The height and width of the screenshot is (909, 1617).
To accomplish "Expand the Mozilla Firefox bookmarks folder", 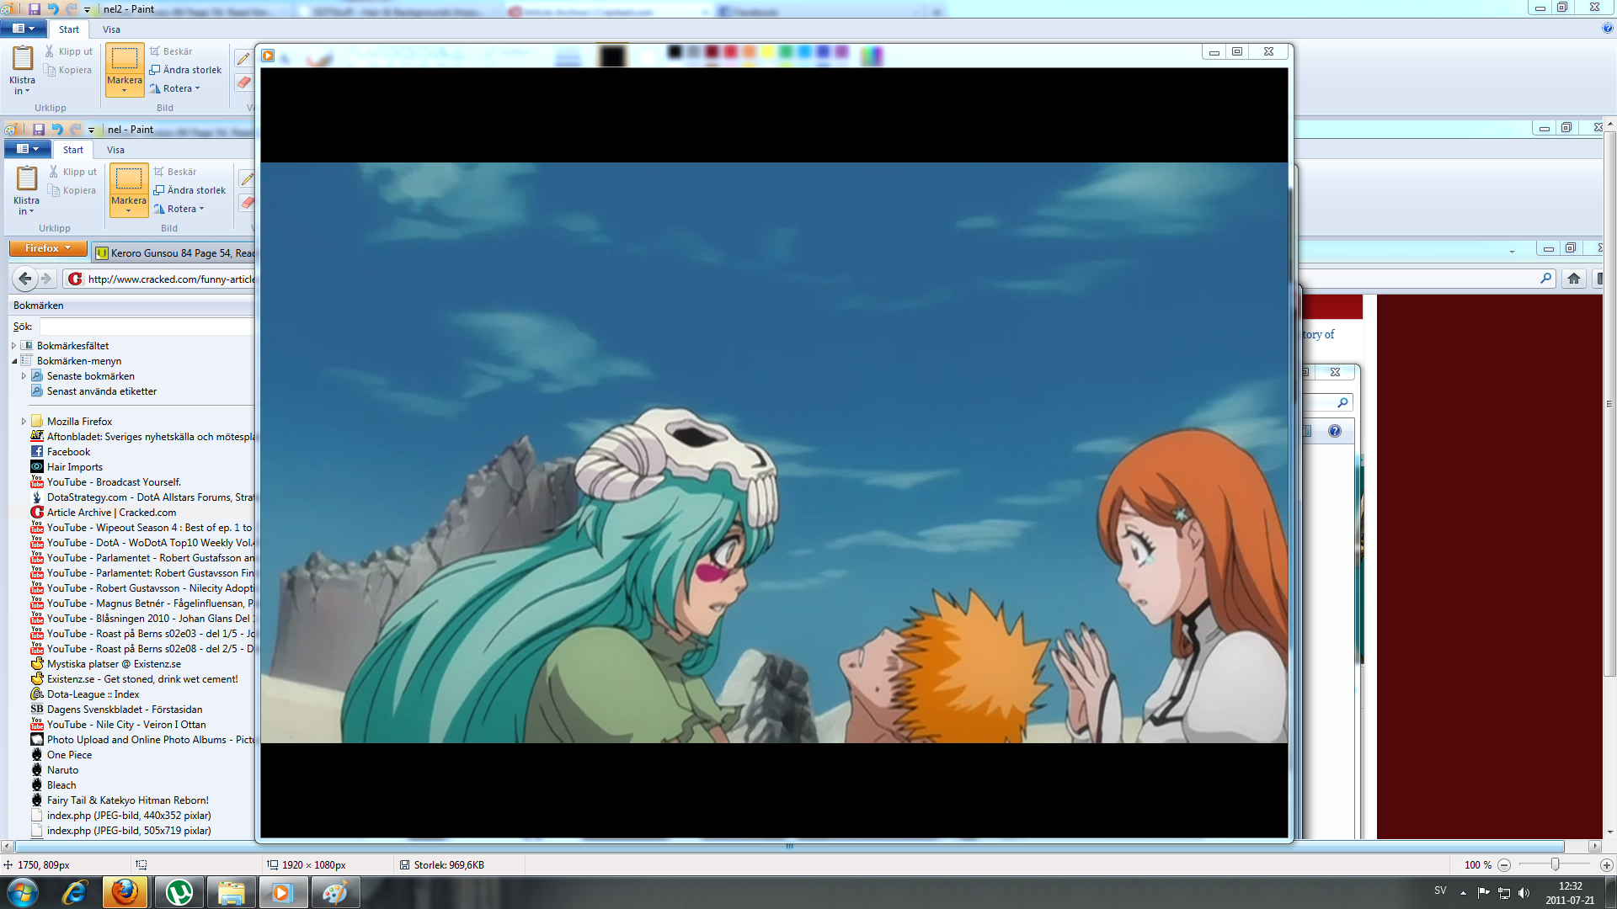I will tap(24, 422).
